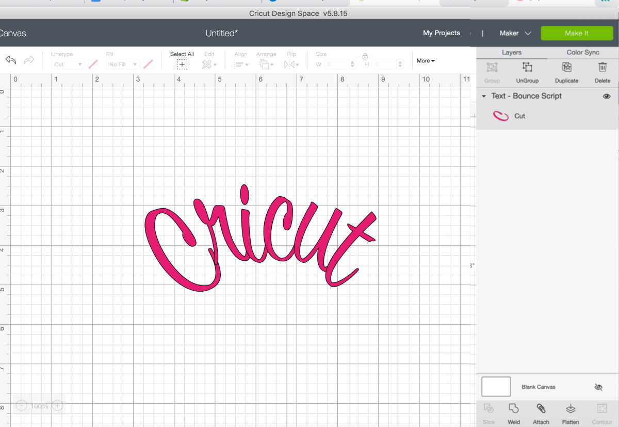Image resolution: width=619 pixels, height=427 pixels.
Task: Click the Undo arrow
Action: tap(10, 60)
